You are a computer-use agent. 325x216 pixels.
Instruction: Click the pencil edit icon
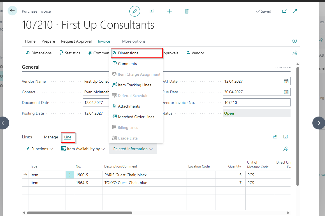(x=135, y=11)
